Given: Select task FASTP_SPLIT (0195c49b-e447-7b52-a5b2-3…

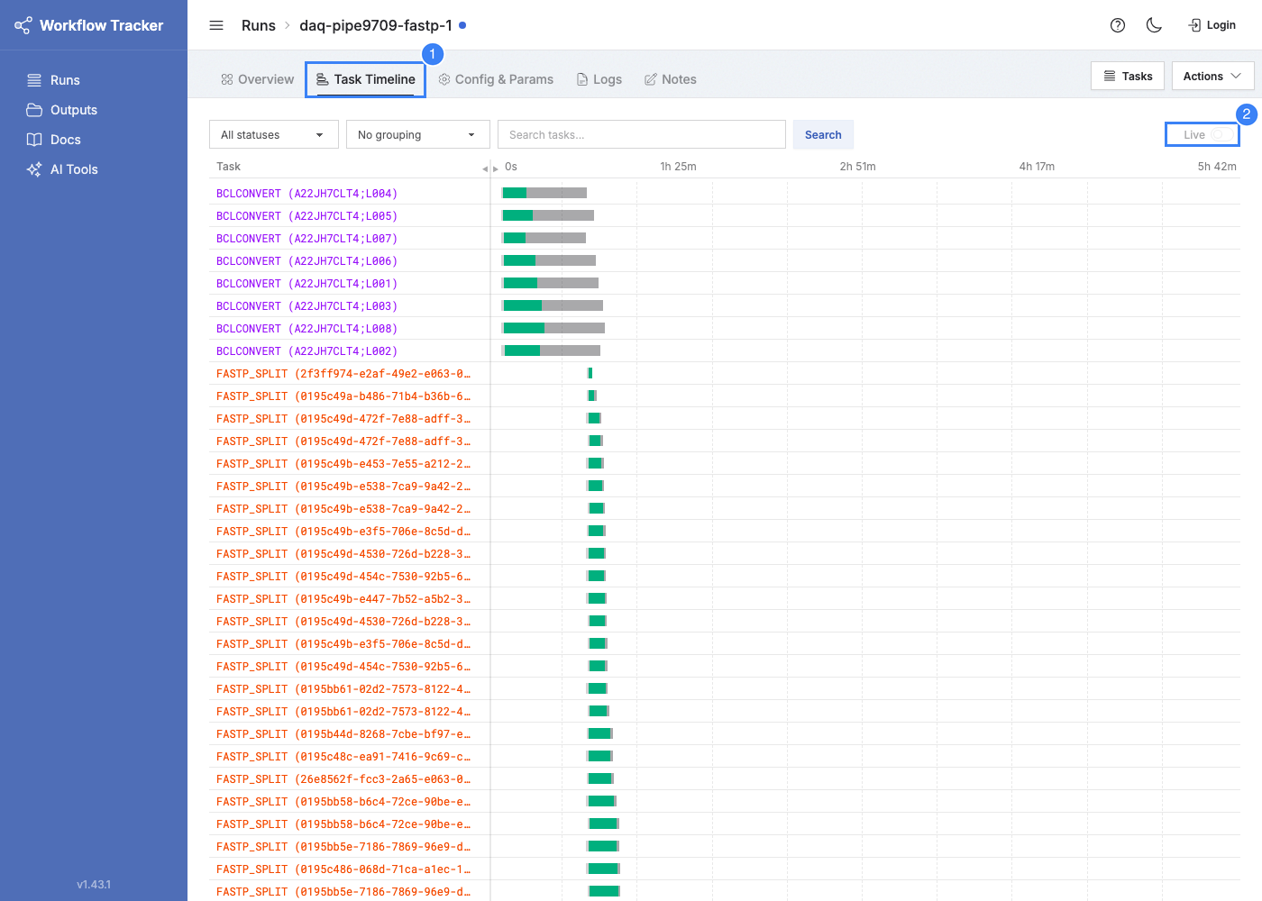Looking at the screenshot, I should click(343, 599).
